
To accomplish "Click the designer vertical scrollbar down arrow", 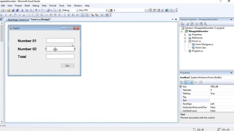I will click(1, 121).
